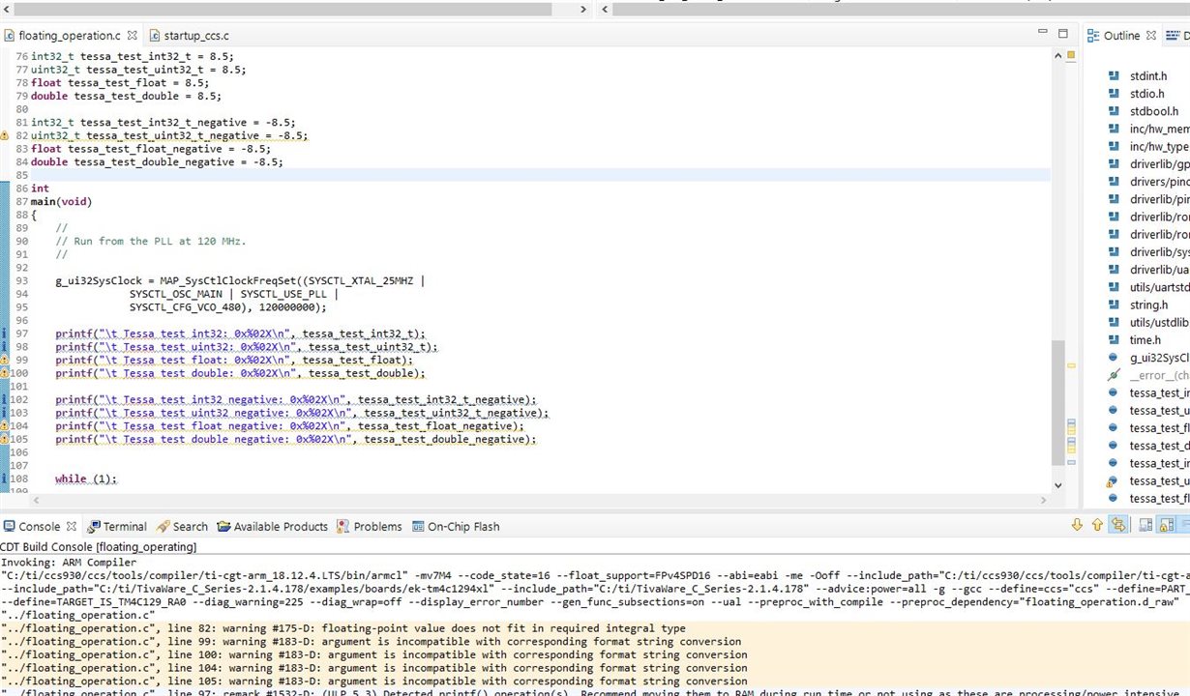
Task: Click warning marker on line 105
Action: [5, 440]
